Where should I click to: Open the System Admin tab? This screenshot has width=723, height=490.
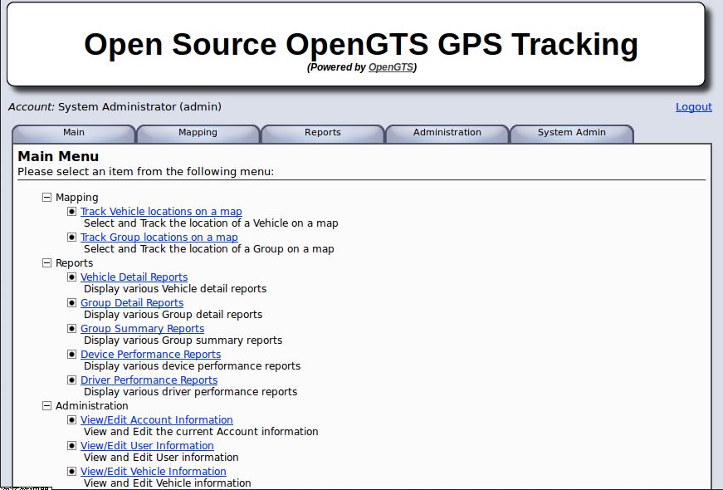coord(572,133)
